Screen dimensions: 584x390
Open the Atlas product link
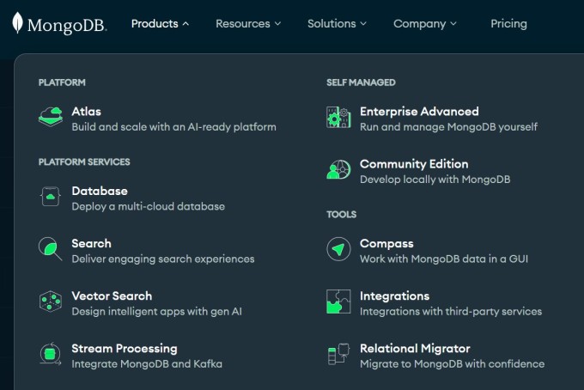tap(87, 112)
